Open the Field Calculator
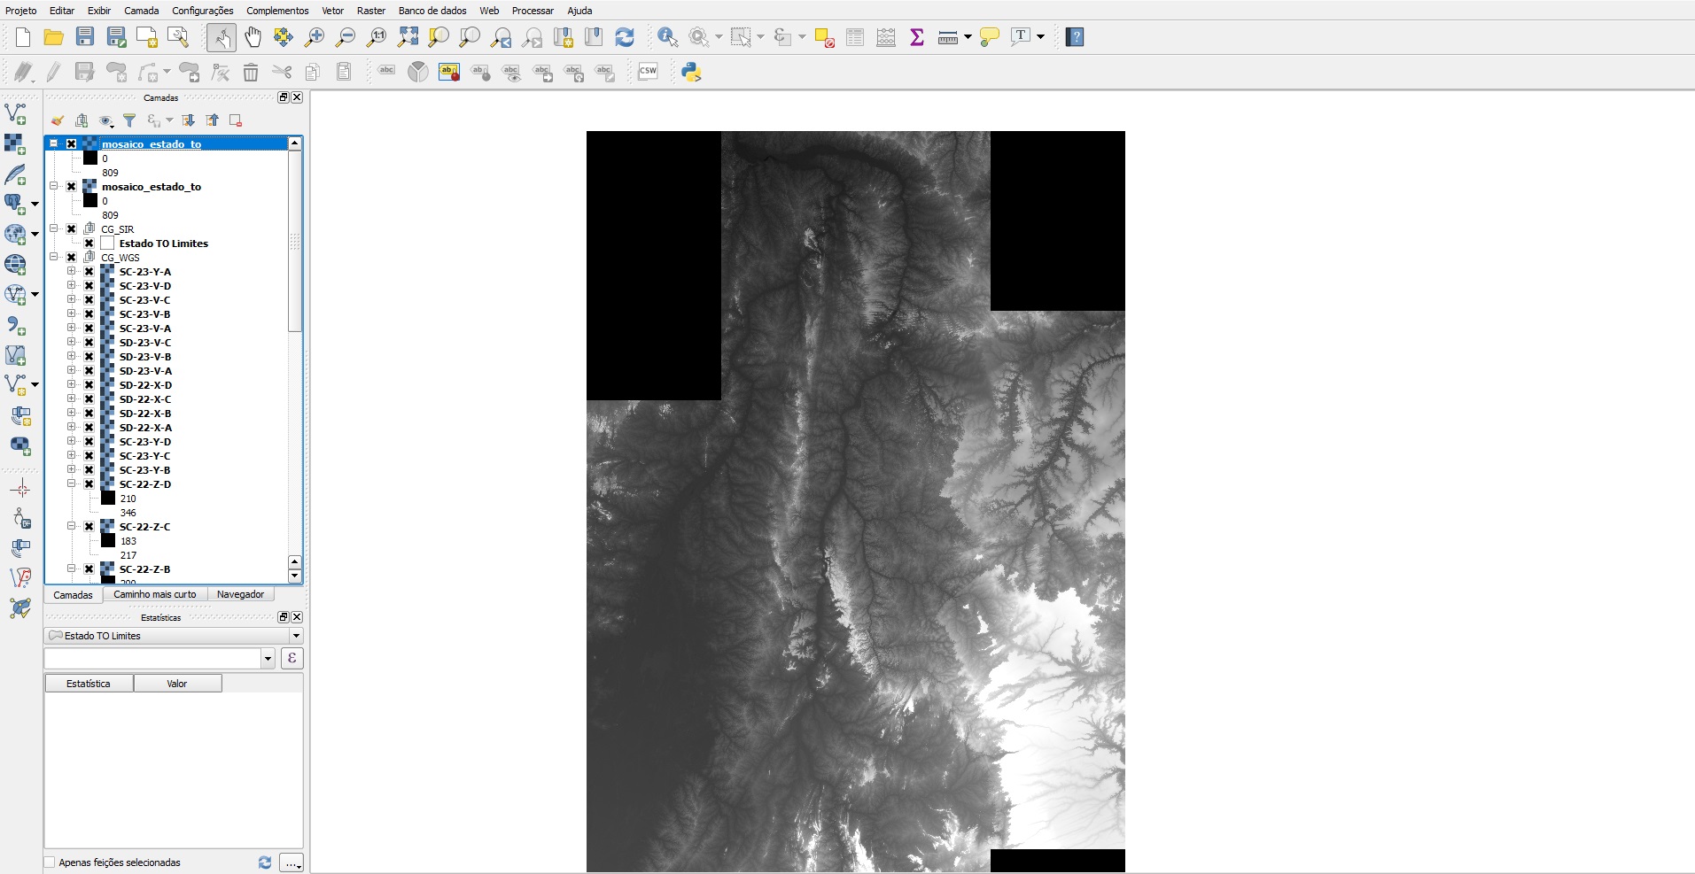 886,37
